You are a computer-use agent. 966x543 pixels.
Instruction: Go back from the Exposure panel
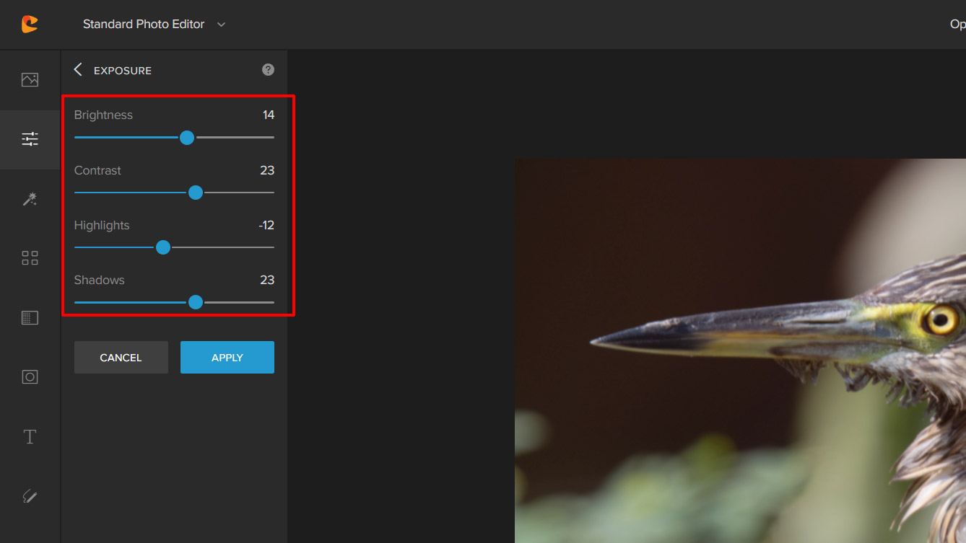coord(78,70)
